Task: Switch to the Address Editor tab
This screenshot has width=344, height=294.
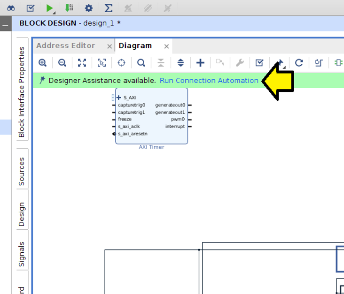Action: click(66, 45)
